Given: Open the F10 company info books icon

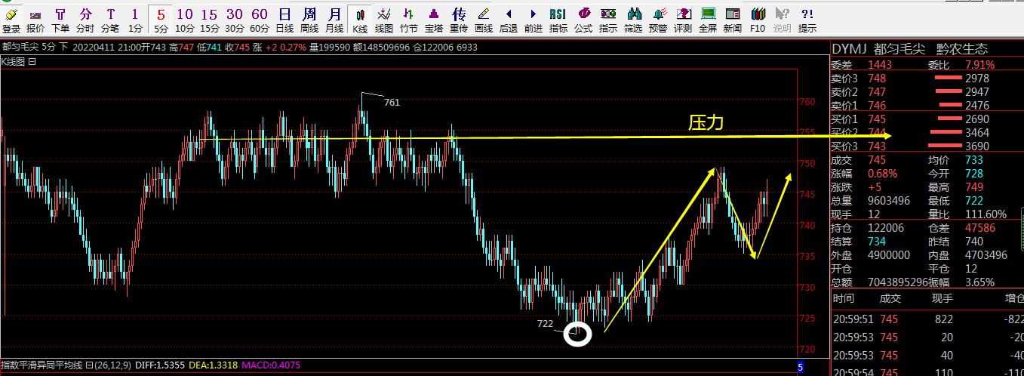Looking at the screenshot, I should click(758, 20).
